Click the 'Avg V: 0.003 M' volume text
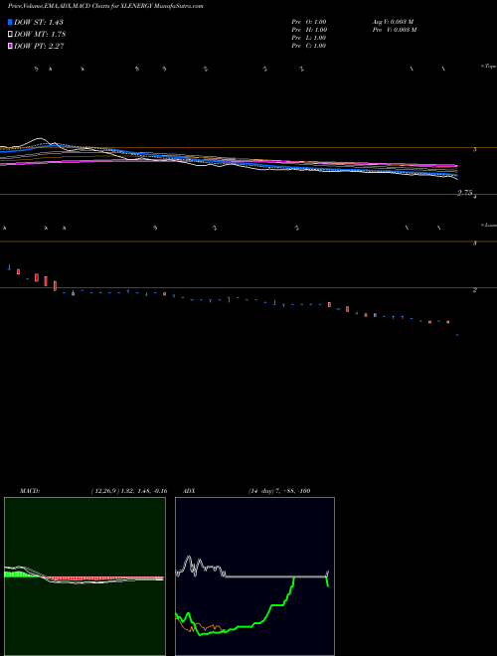Image resolution: width=497 pixels, height=656 pixels. coord(393,22)
